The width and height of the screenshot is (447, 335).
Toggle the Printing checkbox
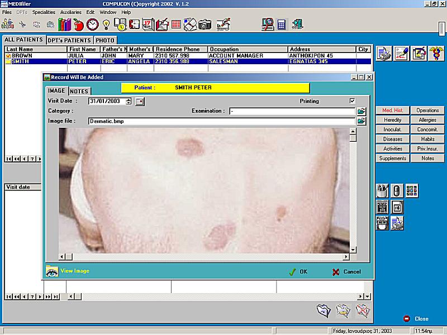click(x=353, y=101)
